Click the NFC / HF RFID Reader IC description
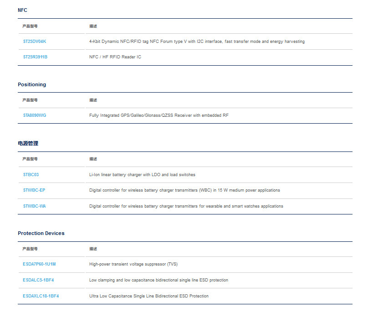Screen dimensions: 373x313 coord(115,57)
